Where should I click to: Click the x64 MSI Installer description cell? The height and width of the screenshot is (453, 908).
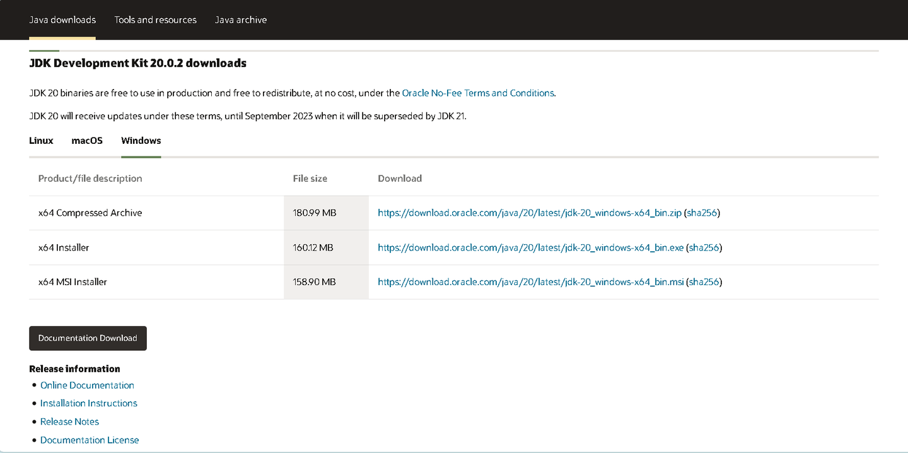[73, 282]
